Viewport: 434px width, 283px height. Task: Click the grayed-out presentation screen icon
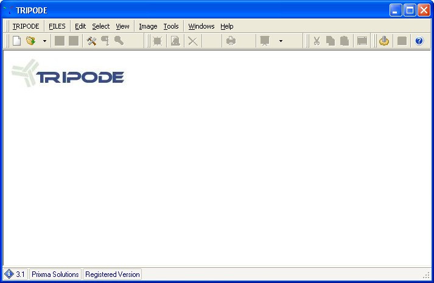pos(265,41)
